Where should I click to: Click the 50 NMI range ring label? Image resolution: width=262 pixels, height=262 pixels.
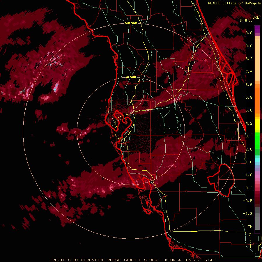tap(131, 77)
